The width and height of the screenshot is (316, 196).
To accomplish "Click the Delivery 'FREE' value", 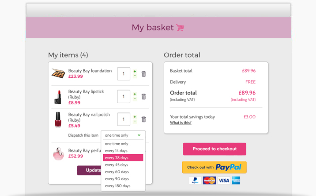I will [251, 82].
